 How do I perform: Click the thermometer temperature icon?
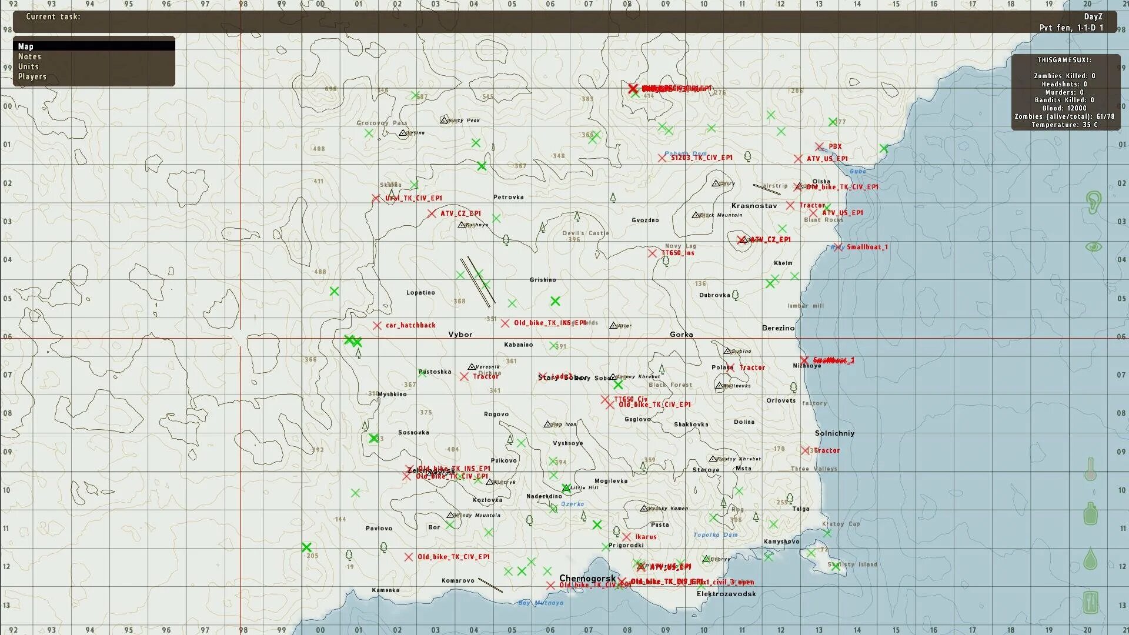(x=1090, y=469)
